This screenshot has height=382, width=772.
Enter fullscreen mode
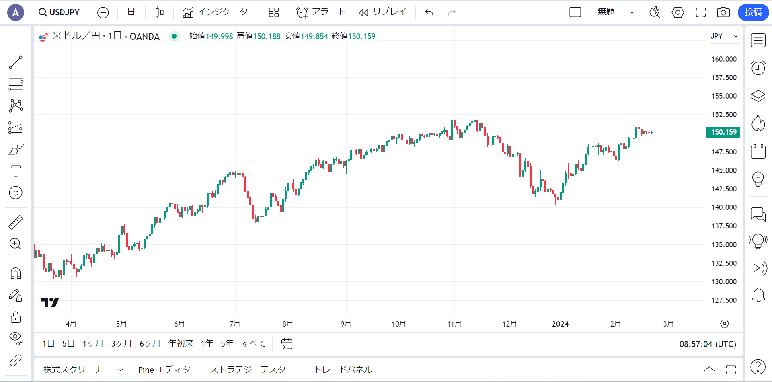pos(701,12)
